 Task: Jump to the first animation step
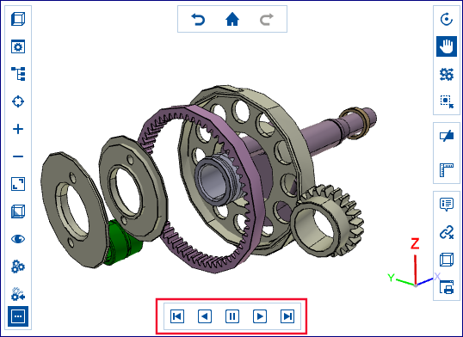(x=177, y=316)
